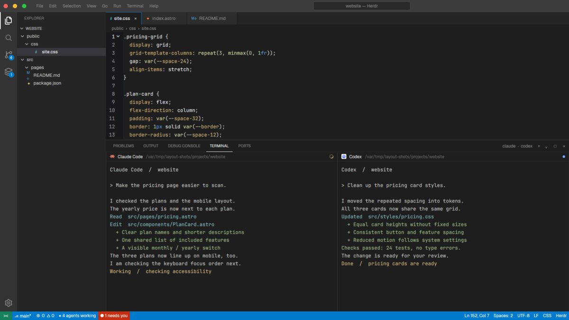Switch to the README.md editor tab
The width and height of the screenshot is (569, 320).
tap(212, 18)
